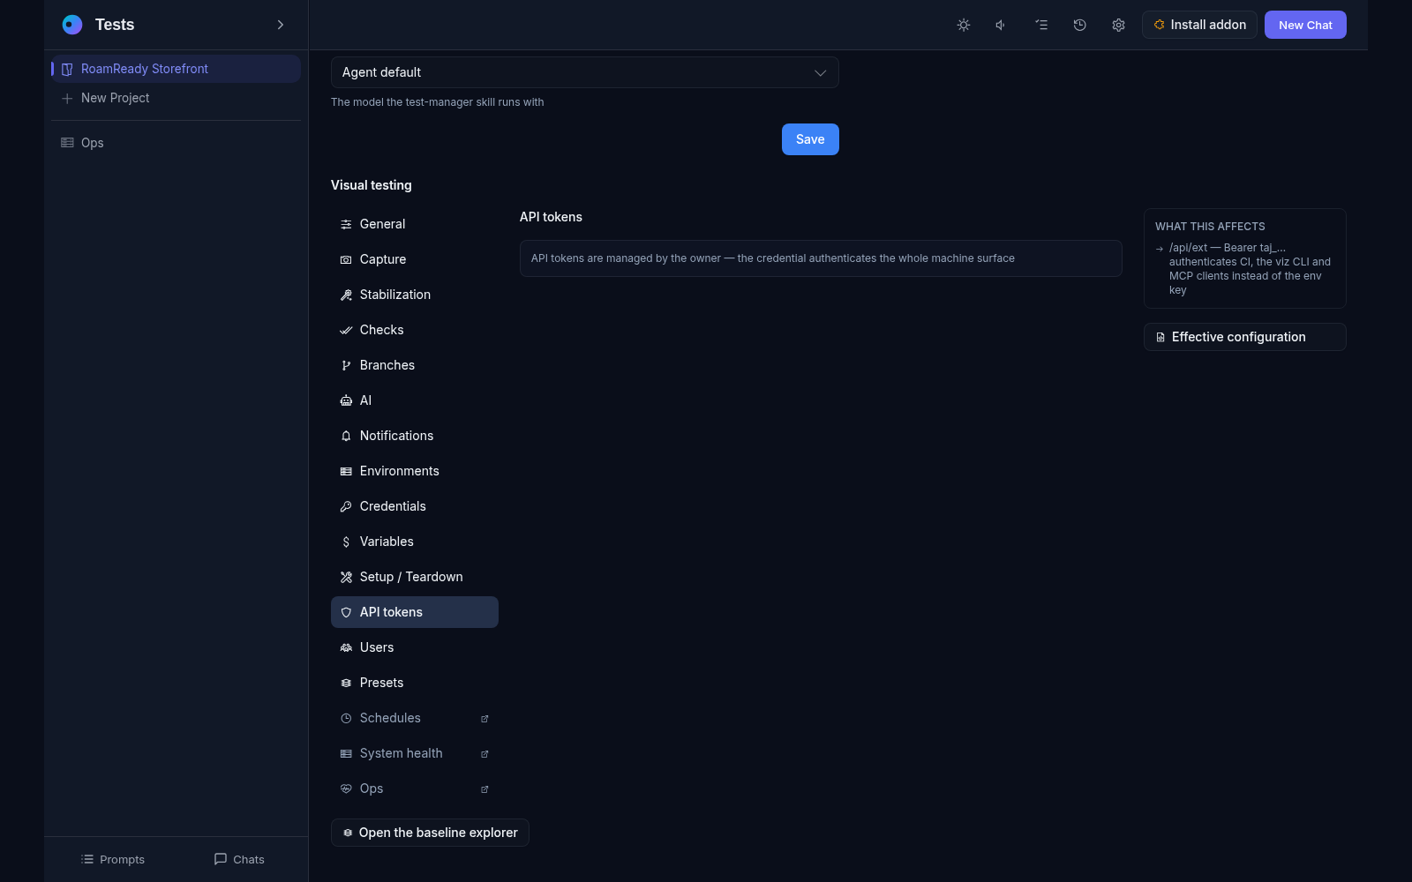This screenshot has height=882, width=1412.
Task: Create a New Project in the sidebar
Action: [x=176, y=98]
